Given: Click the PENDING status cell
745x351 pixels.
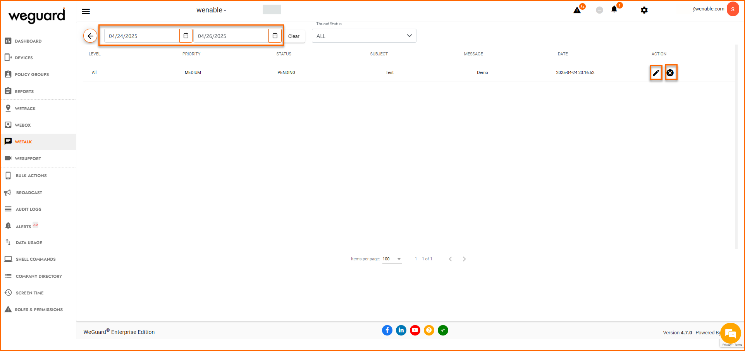Looking at the screenshot, I should 286,72.
